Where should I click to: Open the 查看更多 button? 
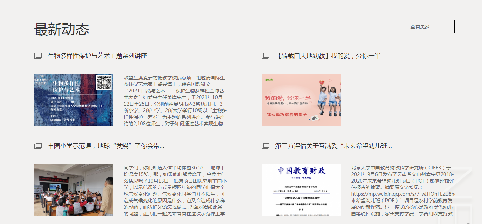tap(420, 26)
